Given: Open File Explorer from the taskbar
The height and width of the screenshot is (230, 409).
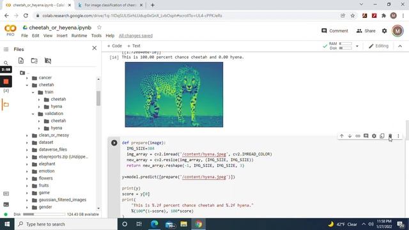Looking at the screenshot, I should 184,224.
